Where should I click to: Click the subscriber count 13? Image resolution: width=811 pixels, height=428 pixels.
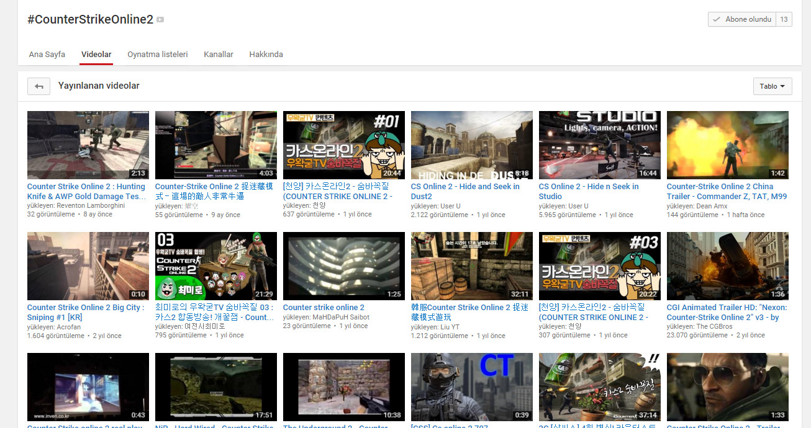[784, 19]
